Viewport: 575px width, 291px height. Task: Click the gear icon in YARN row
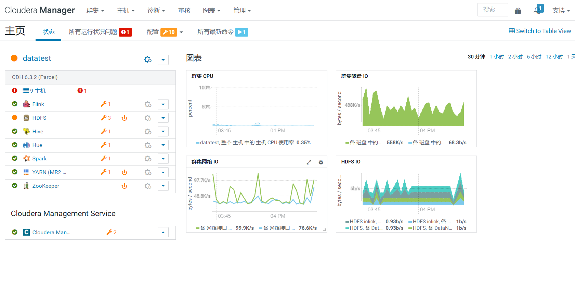(x=148, y=172)
